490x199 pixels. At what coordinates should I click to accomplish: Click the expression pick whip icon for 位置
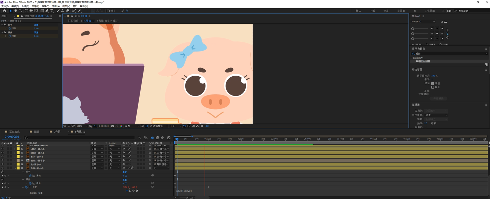click(x=133, y=191)
